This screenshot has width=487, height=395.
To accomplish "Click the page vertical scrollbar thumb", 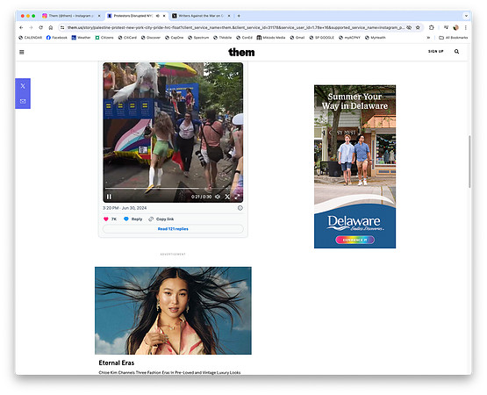I will [469, 162].
